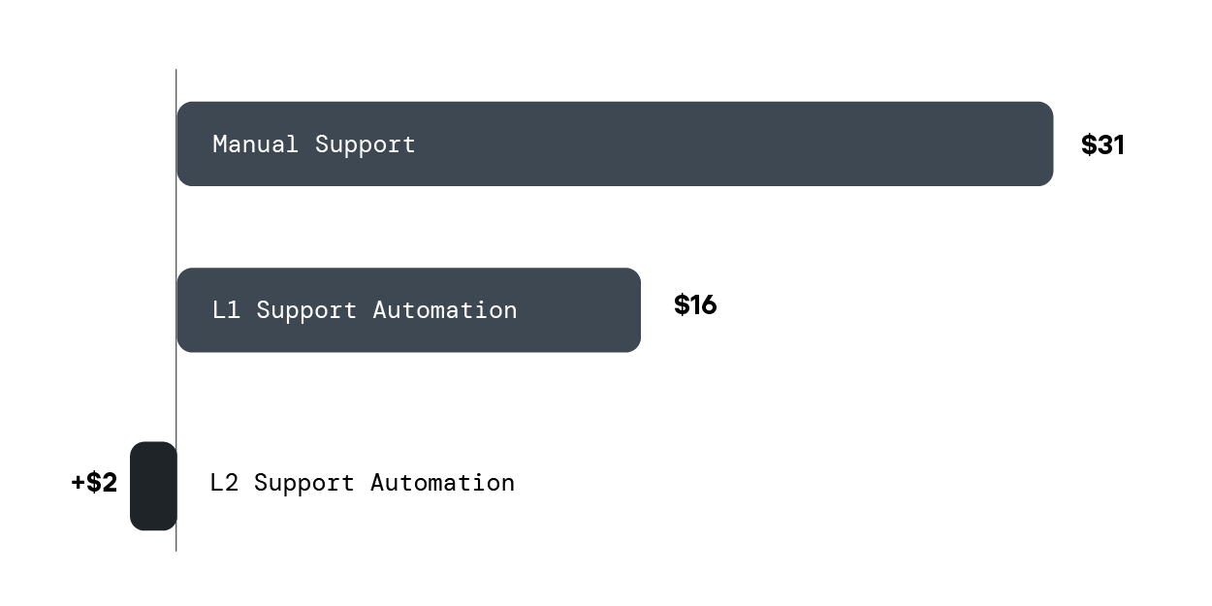
Task: Click "Support" in the Manual Support label
Action: pyautogui.click(x=366, y=145)
